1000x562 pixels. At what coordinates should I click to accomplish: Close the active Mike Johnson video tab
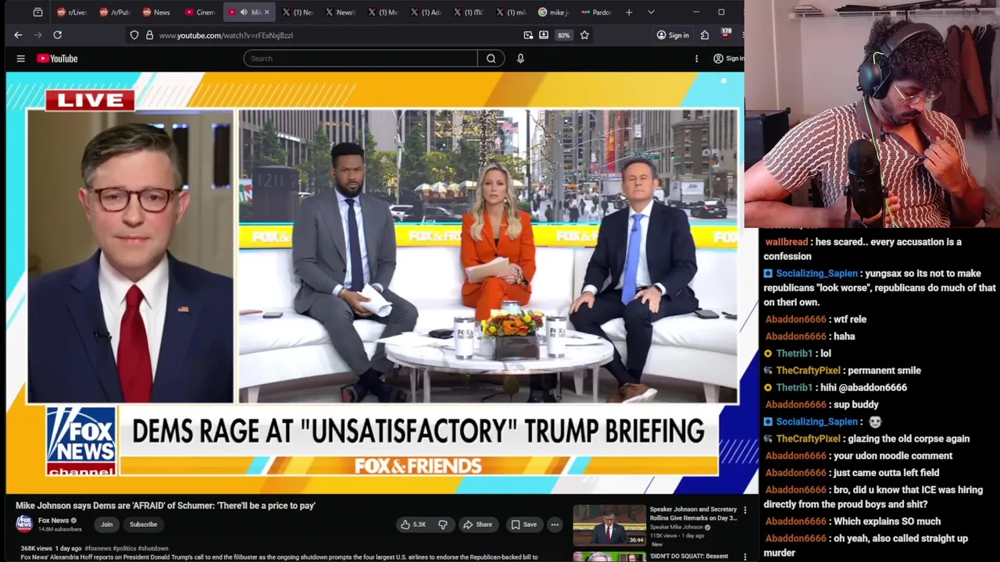click(x=266, y=12)
